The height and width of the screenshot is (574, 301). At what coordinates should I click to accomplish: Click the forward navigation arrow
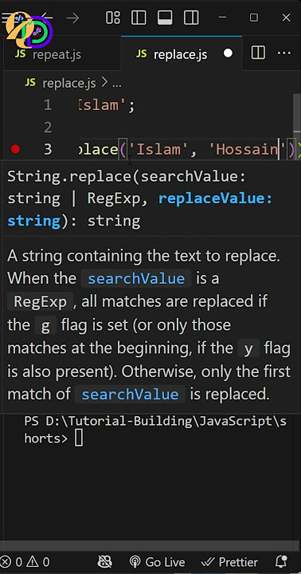72,18
